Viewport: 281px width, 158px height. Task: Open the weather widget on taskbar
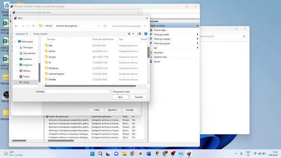pyautogui.click(x=14, y=154)
